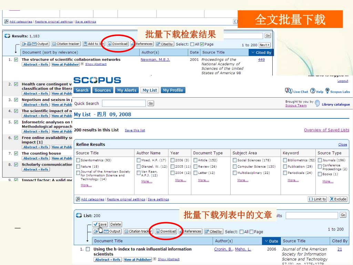
Task: Click Add categories in My List panel
Action: 92,199
